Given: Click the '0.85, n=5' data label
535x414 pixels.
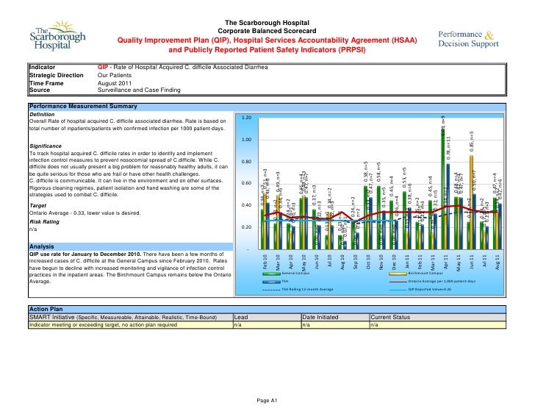Looking at the screenshot, I should pos(472,142).
